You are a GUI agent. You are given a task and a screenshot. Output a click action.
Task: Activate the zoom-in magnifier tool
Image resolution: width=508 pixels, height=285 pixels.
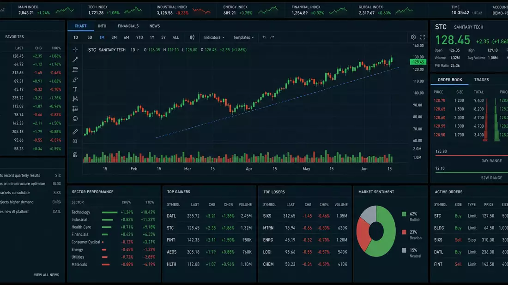pos(75,142)
